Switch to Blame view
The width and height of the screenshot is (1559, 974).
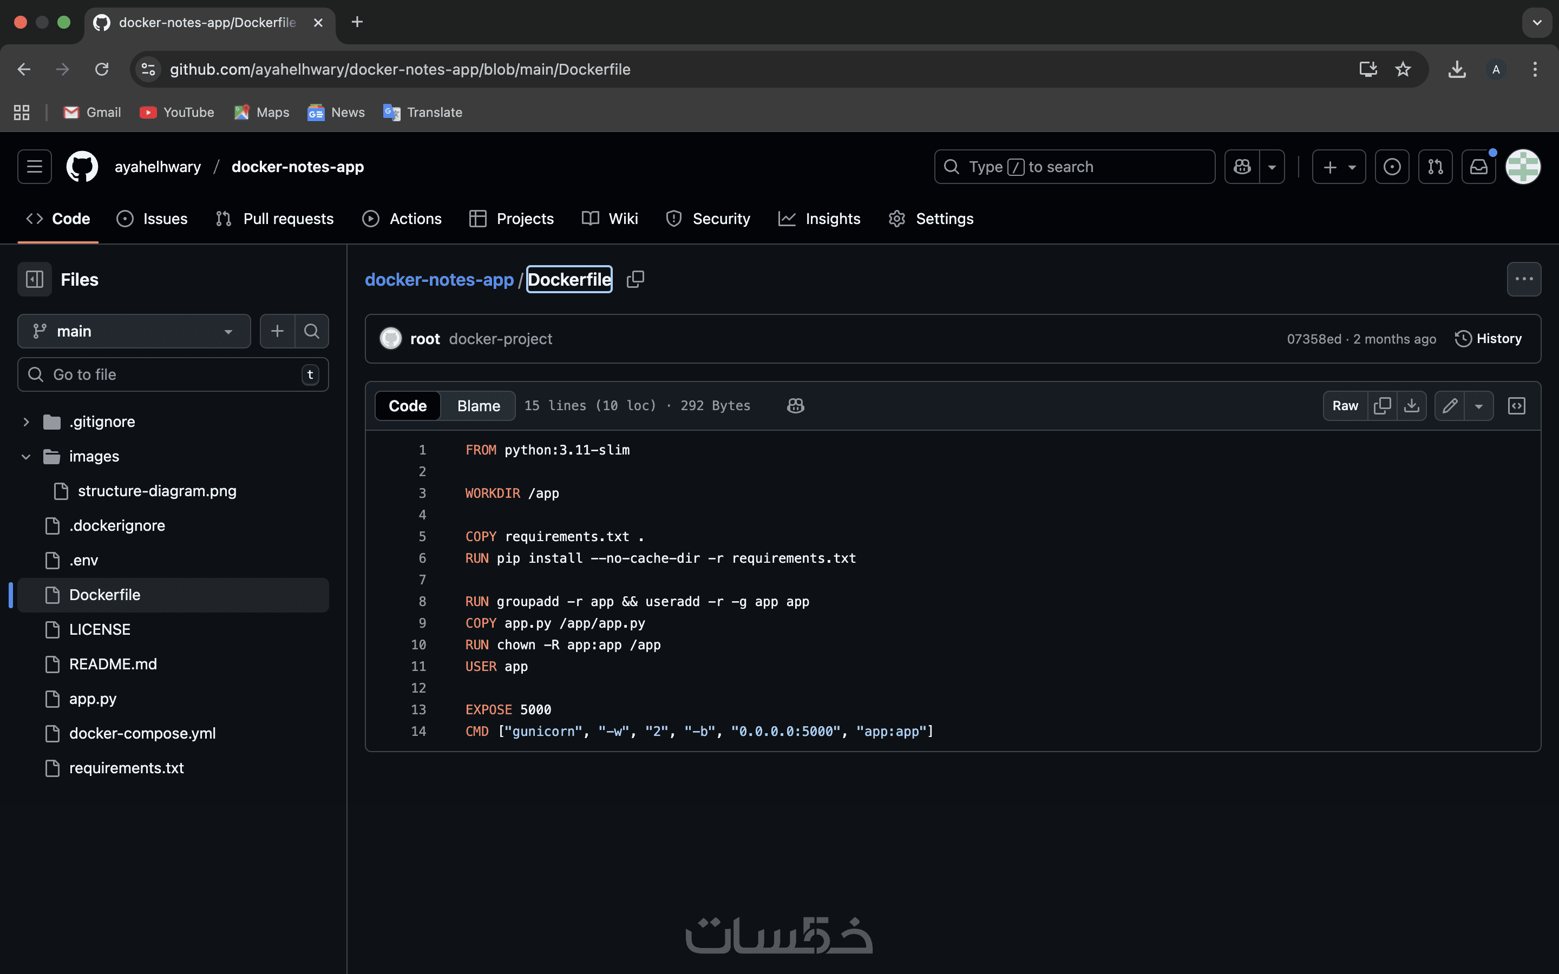tap(479, 405)
